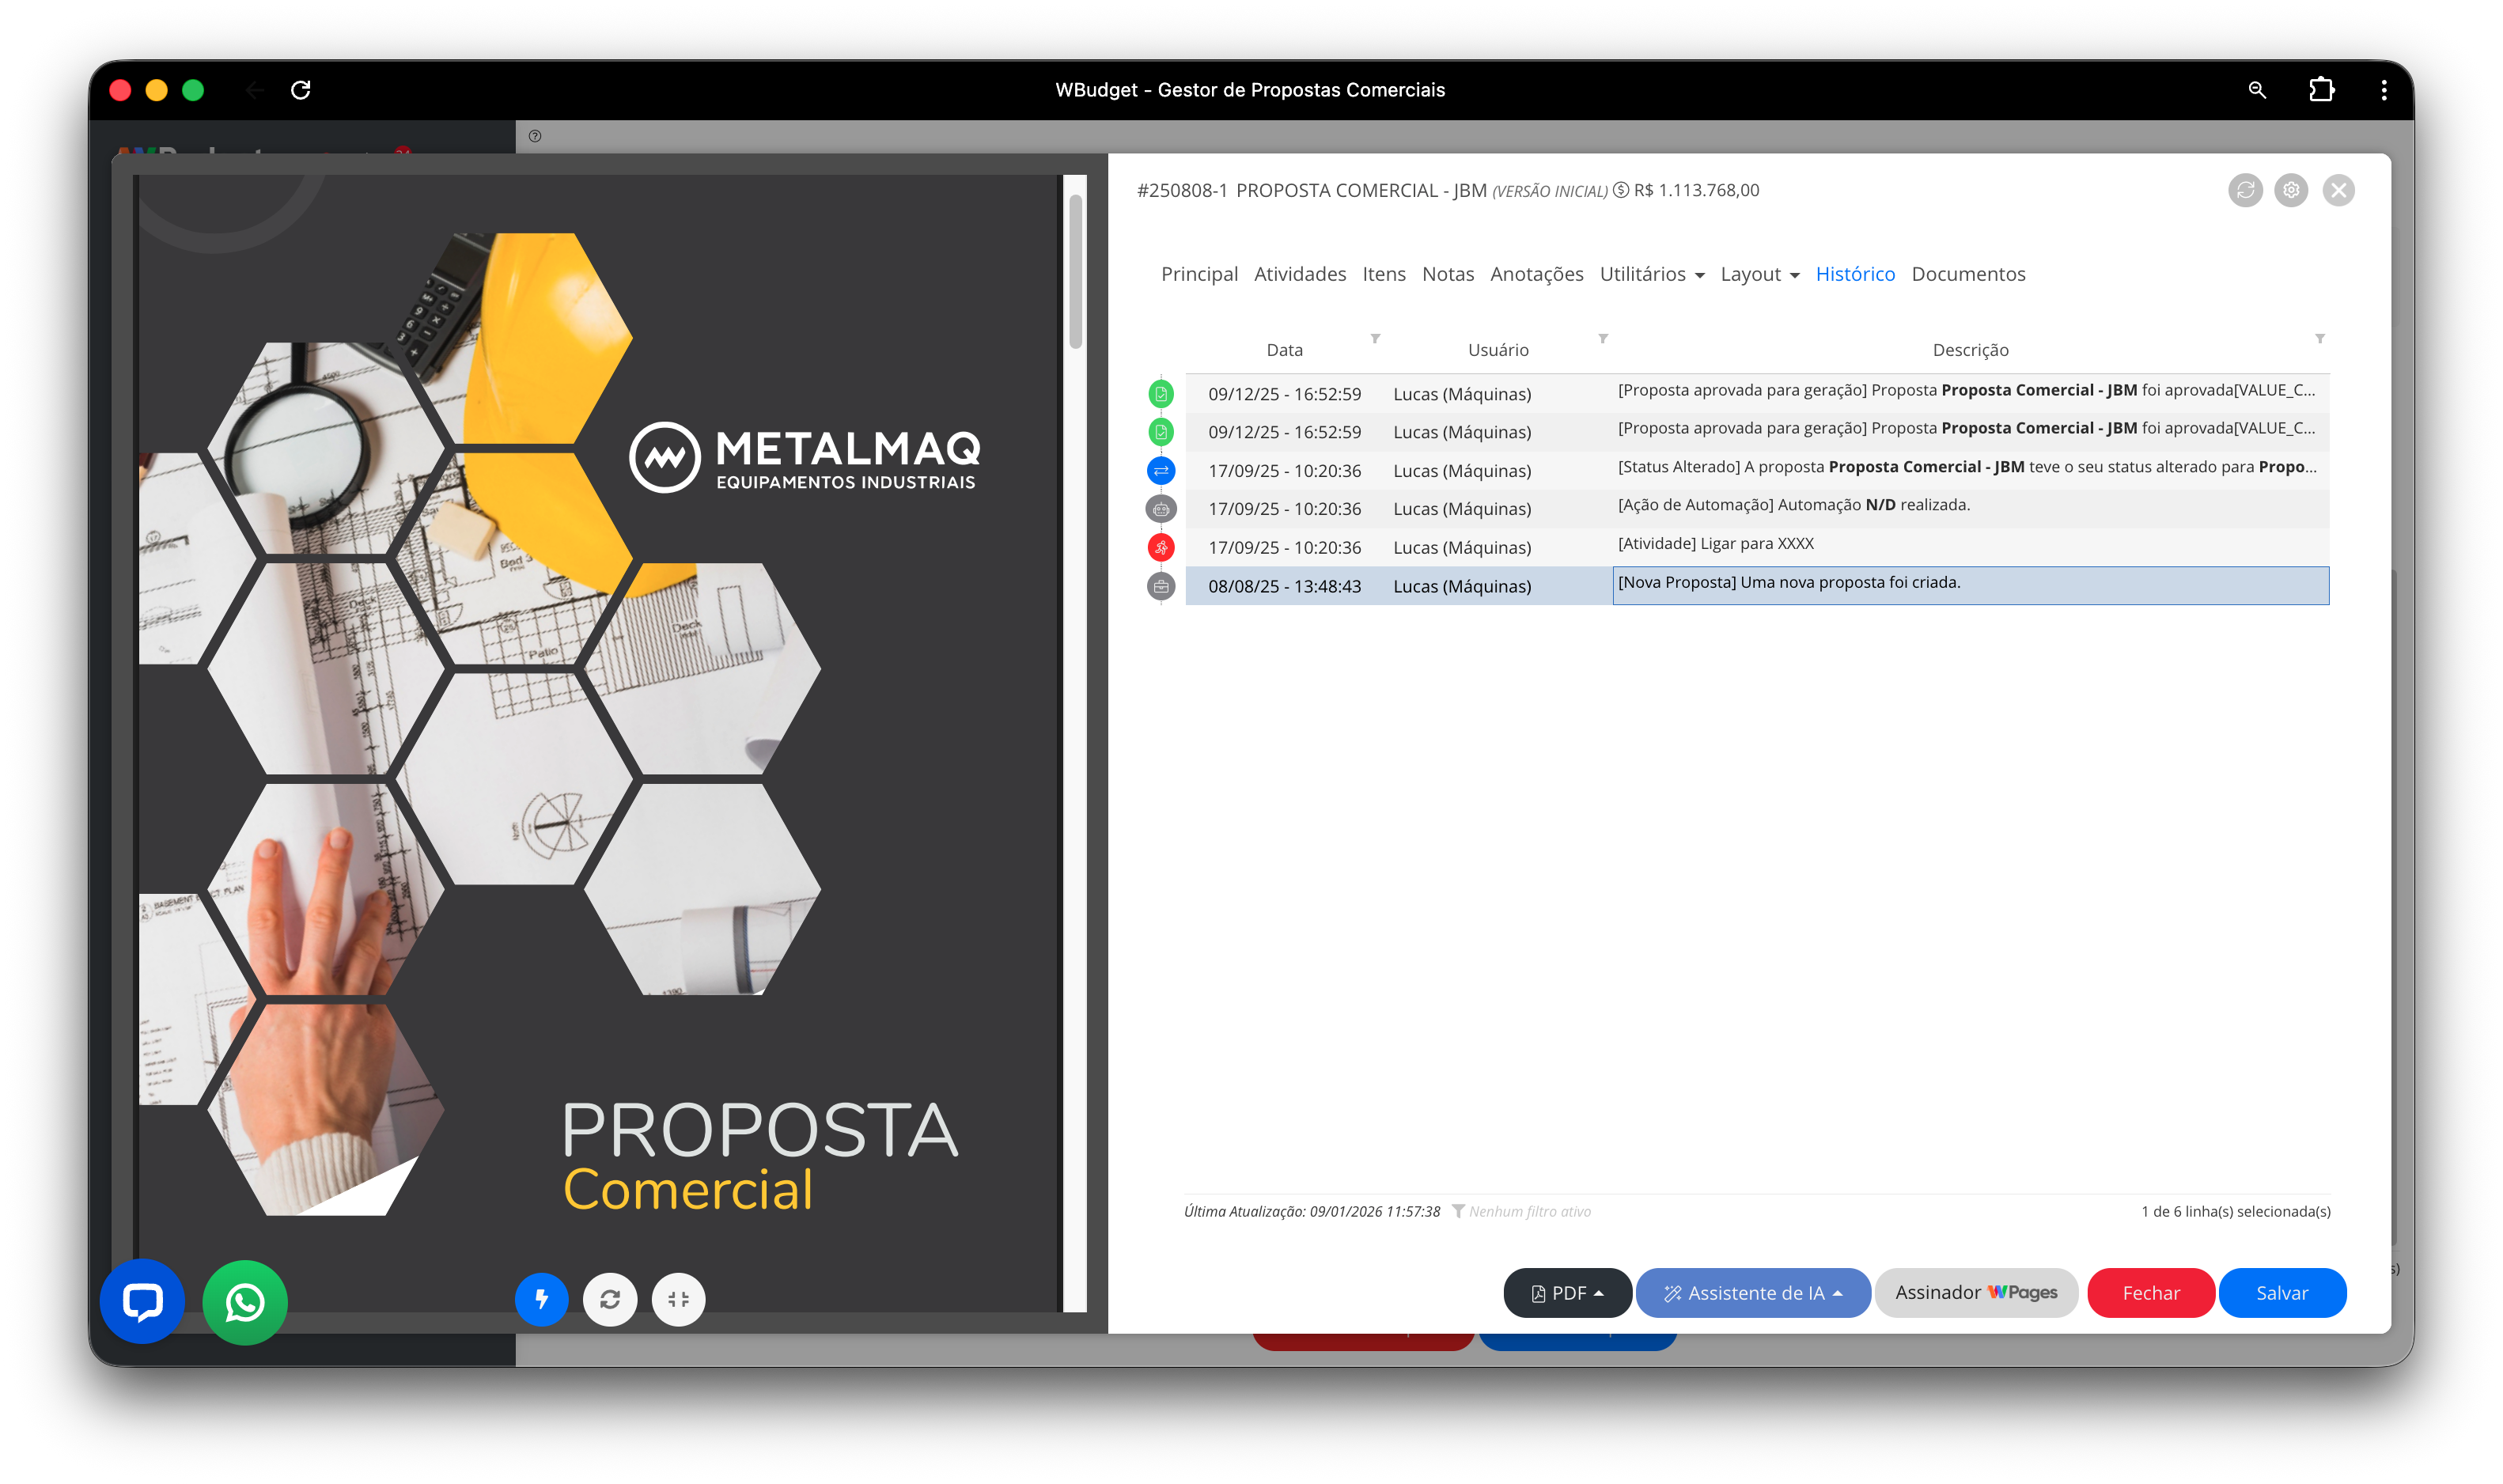Open the Usuário column filter
The height and width of the screenshot is (1484, 2503).
[x=1603, y=339]
